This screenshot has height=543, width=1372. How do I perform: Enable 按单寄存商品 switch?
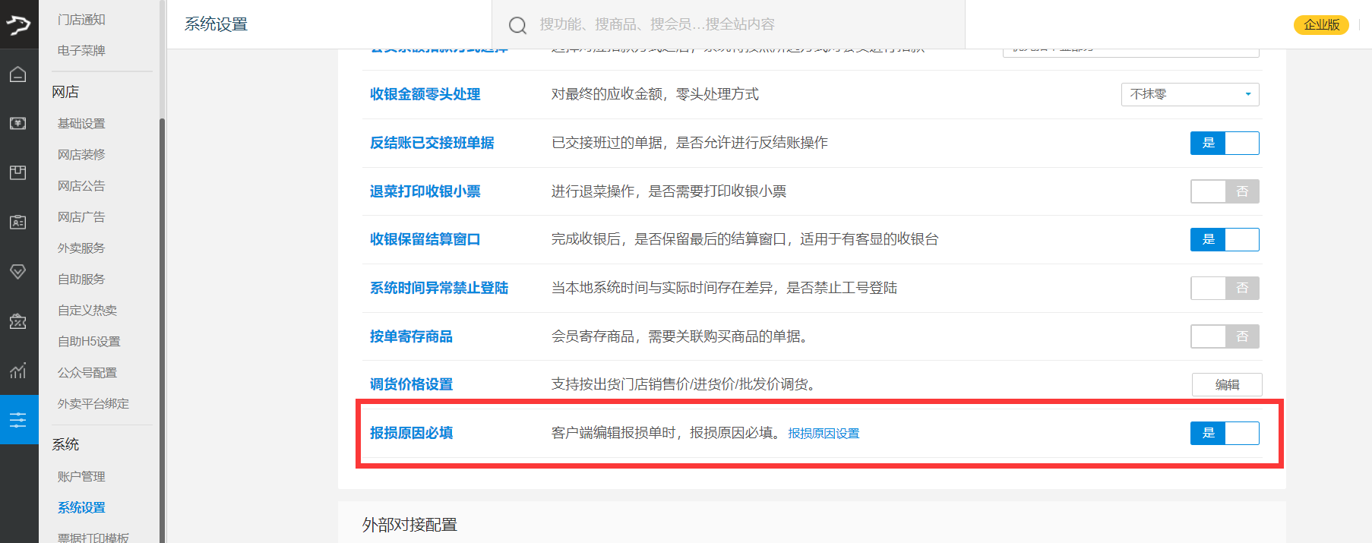[1225, 336]
